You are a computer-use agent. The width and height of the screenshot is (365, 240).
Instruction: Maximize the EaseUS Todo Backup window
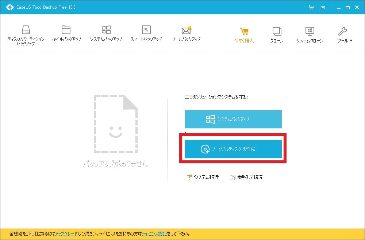coord(348,7)
